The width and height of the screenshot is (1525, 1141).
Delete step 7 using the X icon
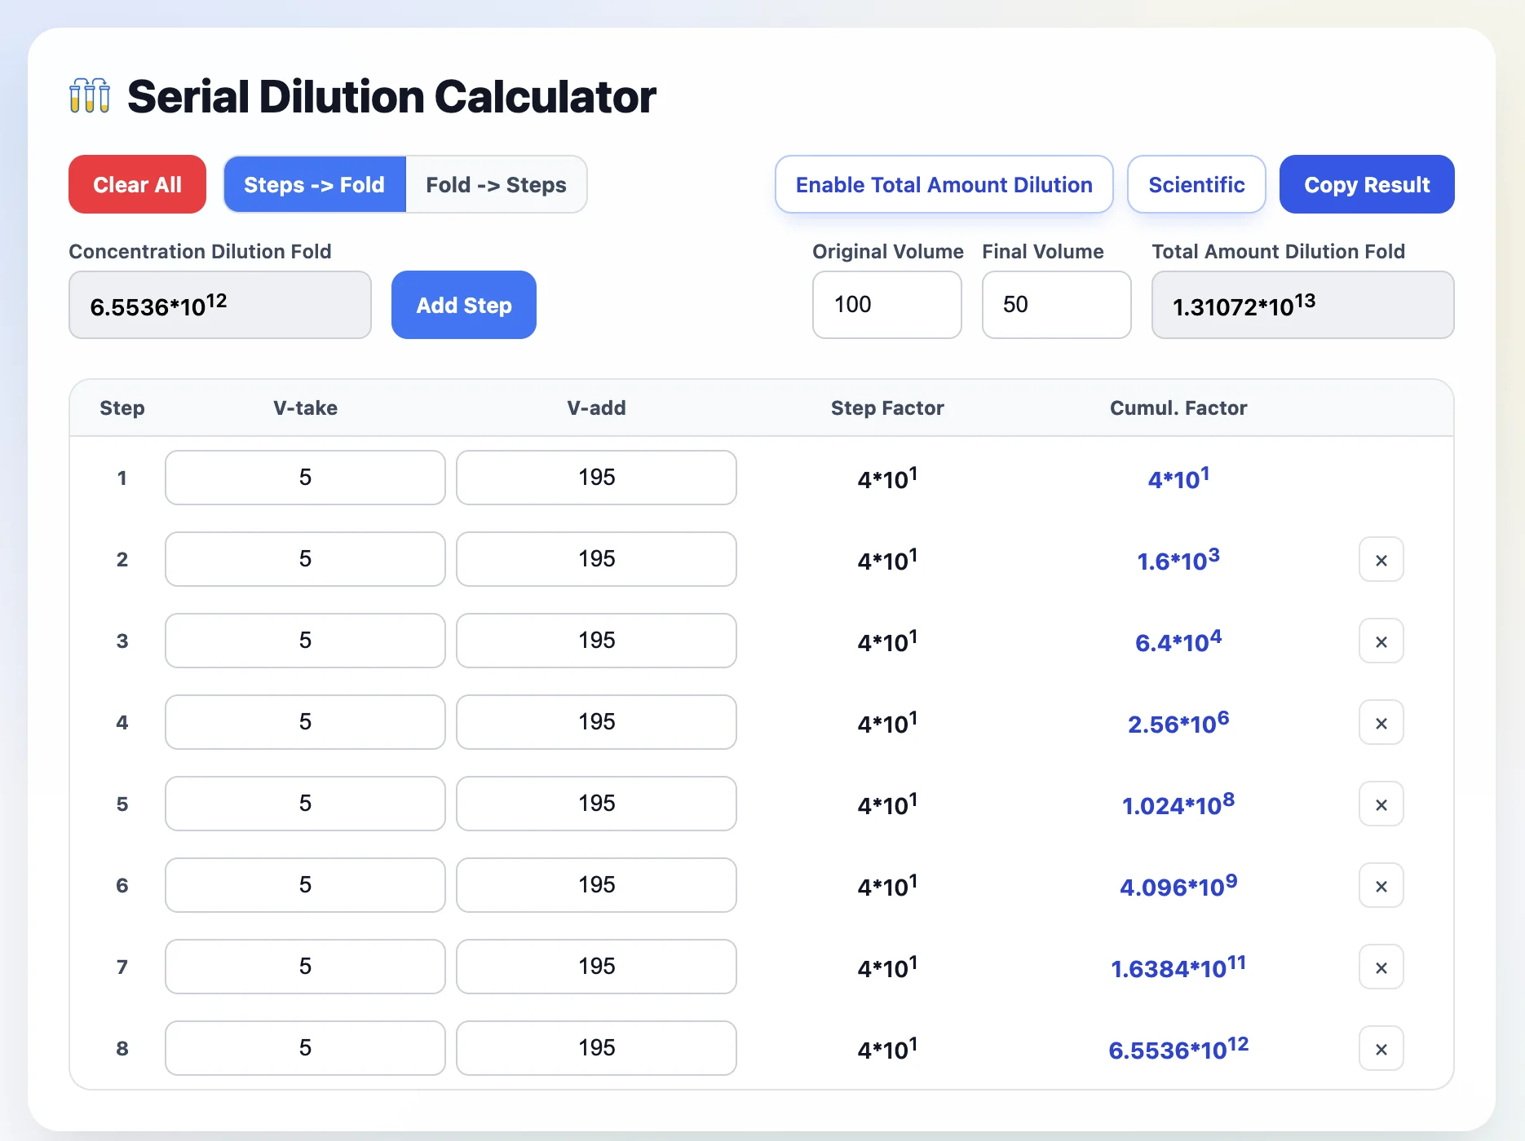point(1381,967)
